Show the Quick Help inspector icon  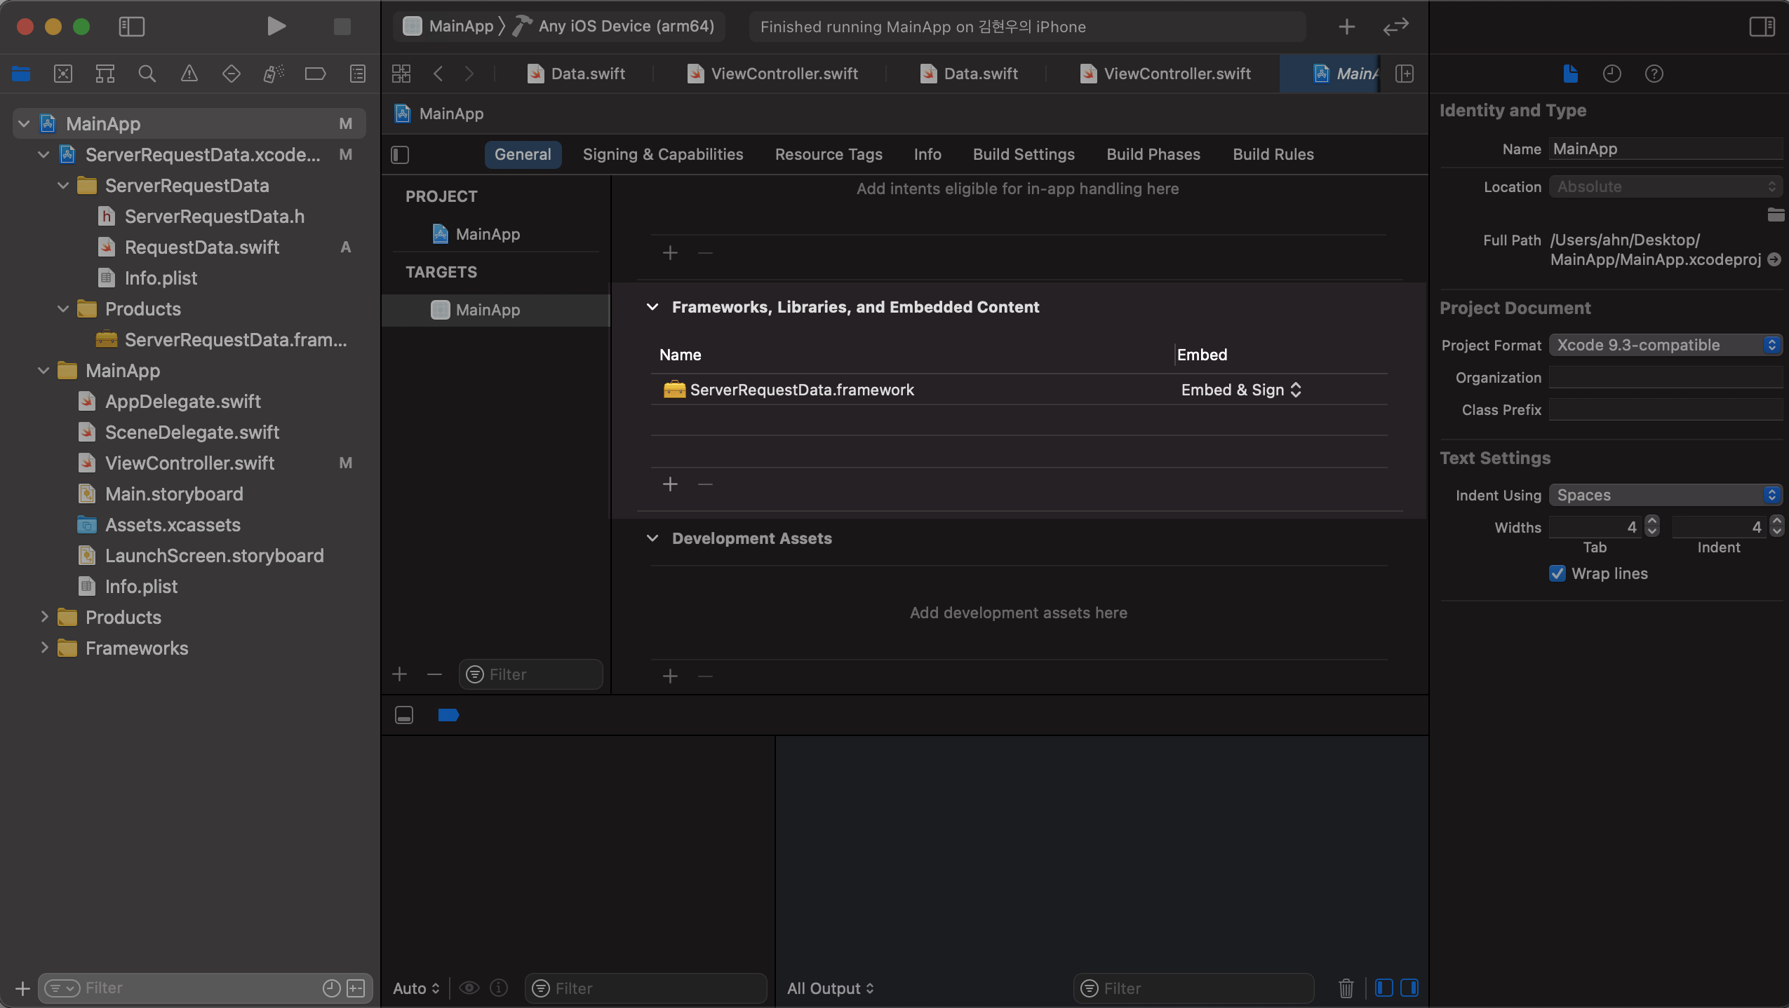pyautogui.click(x=1654, y=74)
